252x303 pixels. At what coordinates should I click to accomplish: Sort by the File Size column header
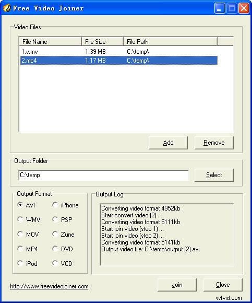(x=102, y=41)
